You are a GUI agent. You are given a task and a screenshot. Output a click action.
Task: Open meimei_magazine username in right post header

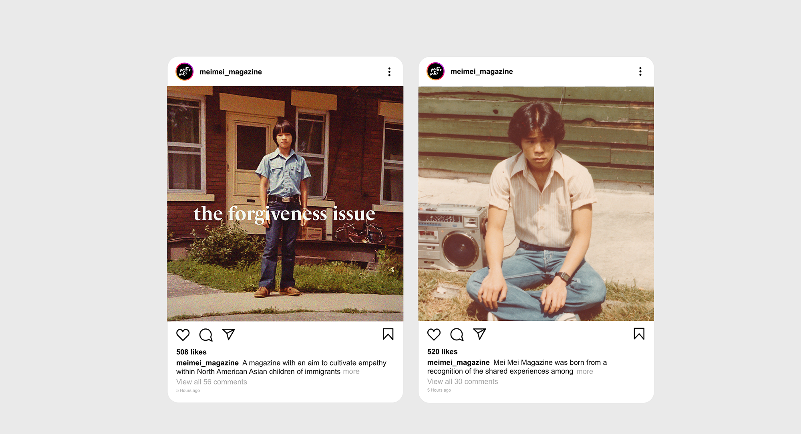tap(482, 72)
